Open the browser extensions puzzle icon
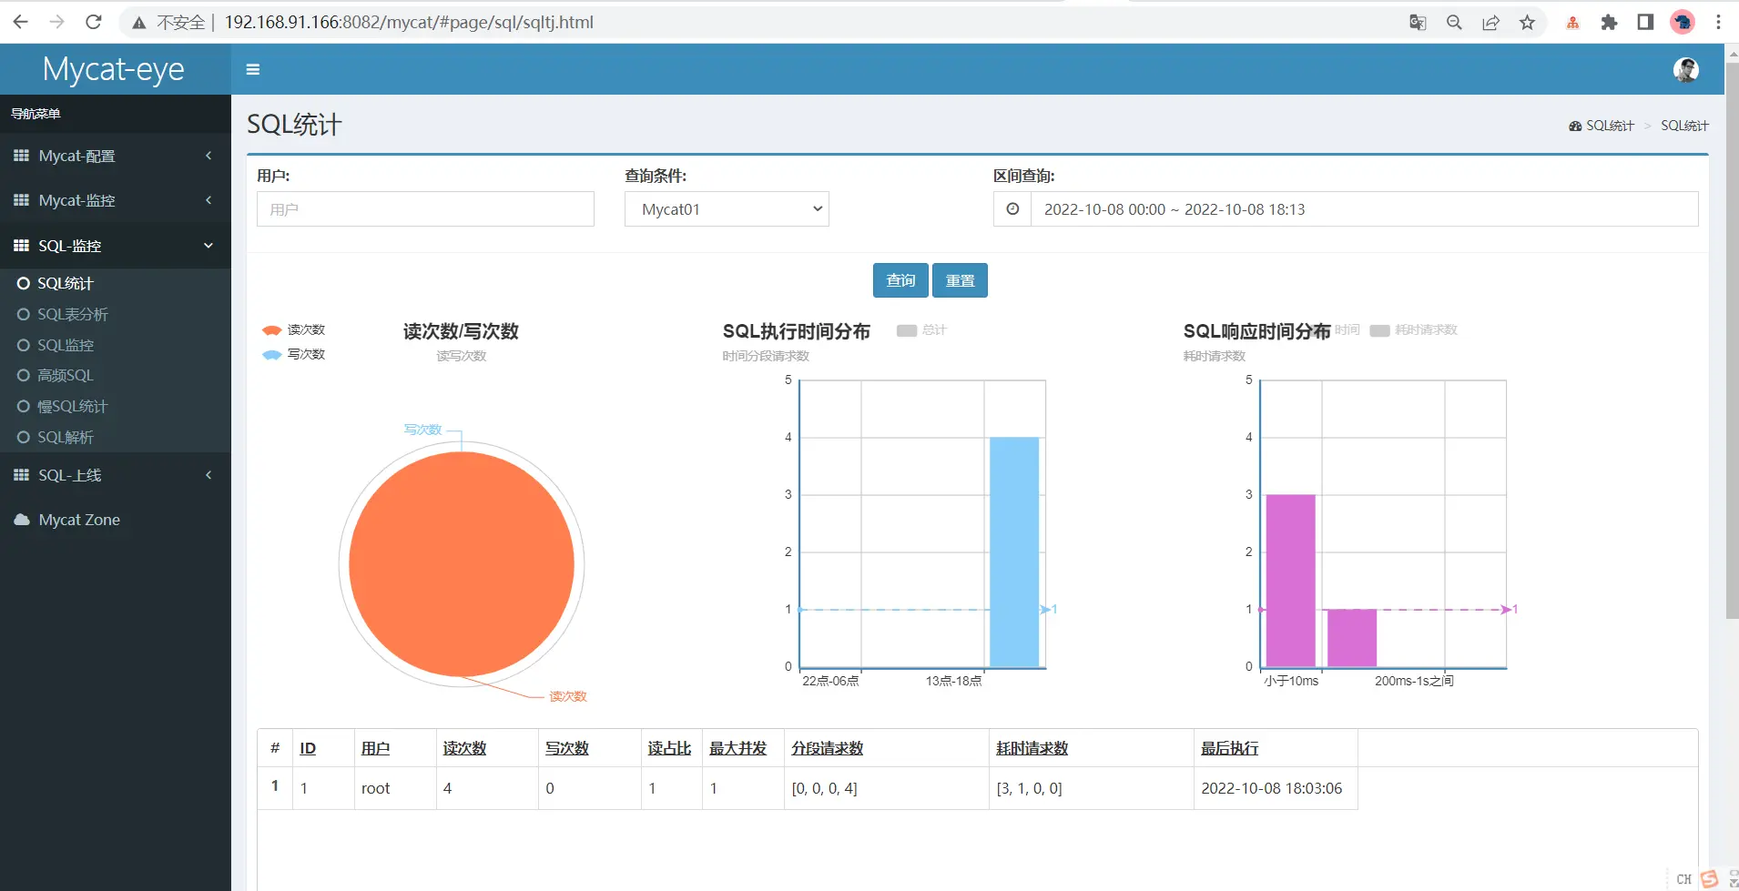 [x=1609, y=22]
